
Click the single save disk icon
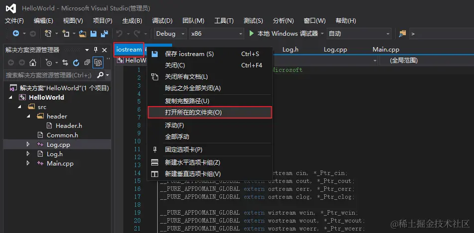(x=94, y=34)
